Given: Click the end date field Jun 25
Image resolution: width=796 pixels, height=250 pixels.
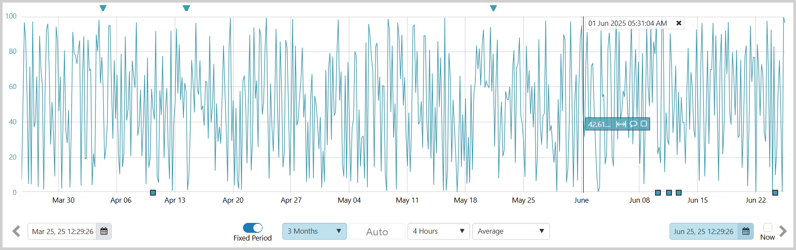Looking at the screenshot, I should point(704,231).
